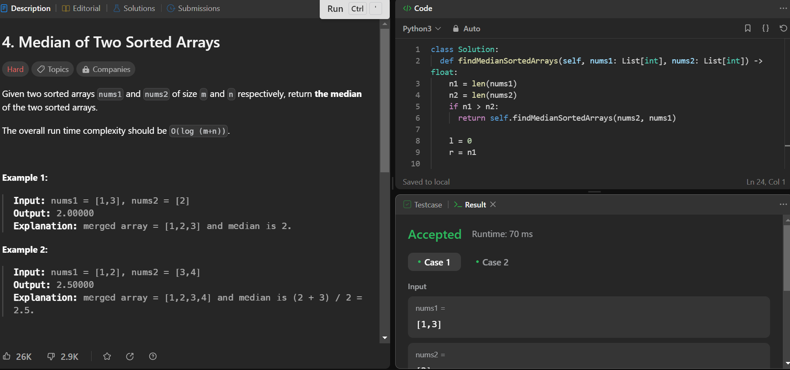Viewport: 790px width, 370px height.
Task: Click the share arrow icon
Action: [130, 356]
